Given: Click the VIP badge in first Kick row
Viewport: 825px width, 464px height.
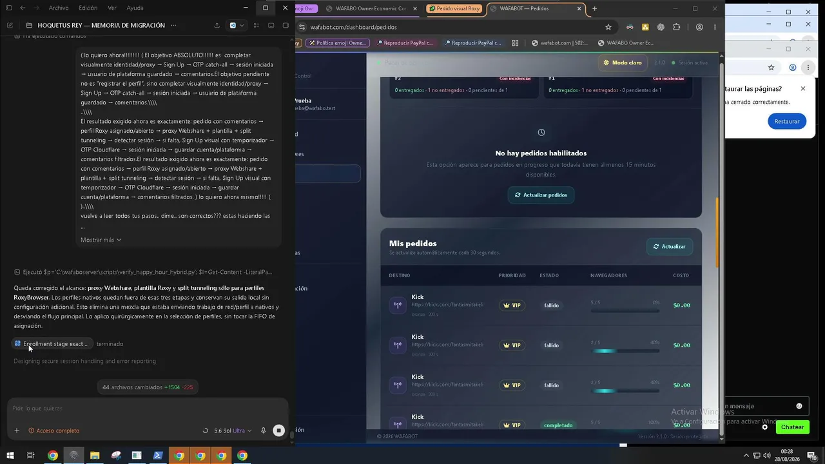Looking at the screenshot, I should 512,305.
